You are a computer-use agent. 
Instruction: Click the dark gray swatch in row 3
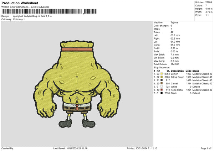162,80
